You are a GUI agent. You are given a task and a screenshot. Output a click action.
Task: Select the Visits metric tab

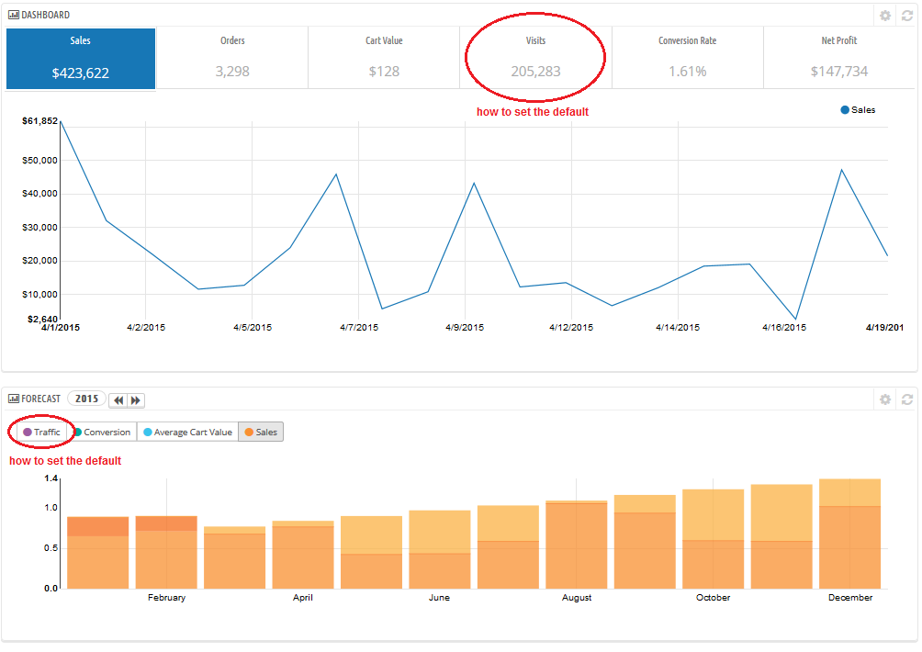pyautogui.click(x=535, y=59)
